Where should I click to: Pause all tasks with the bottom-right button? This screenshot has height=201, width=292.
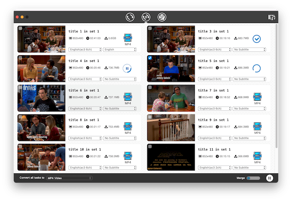(269, 178)
